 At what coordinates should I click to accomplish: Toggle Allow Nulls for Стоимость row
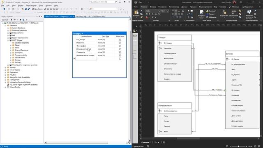pos(120,52)
